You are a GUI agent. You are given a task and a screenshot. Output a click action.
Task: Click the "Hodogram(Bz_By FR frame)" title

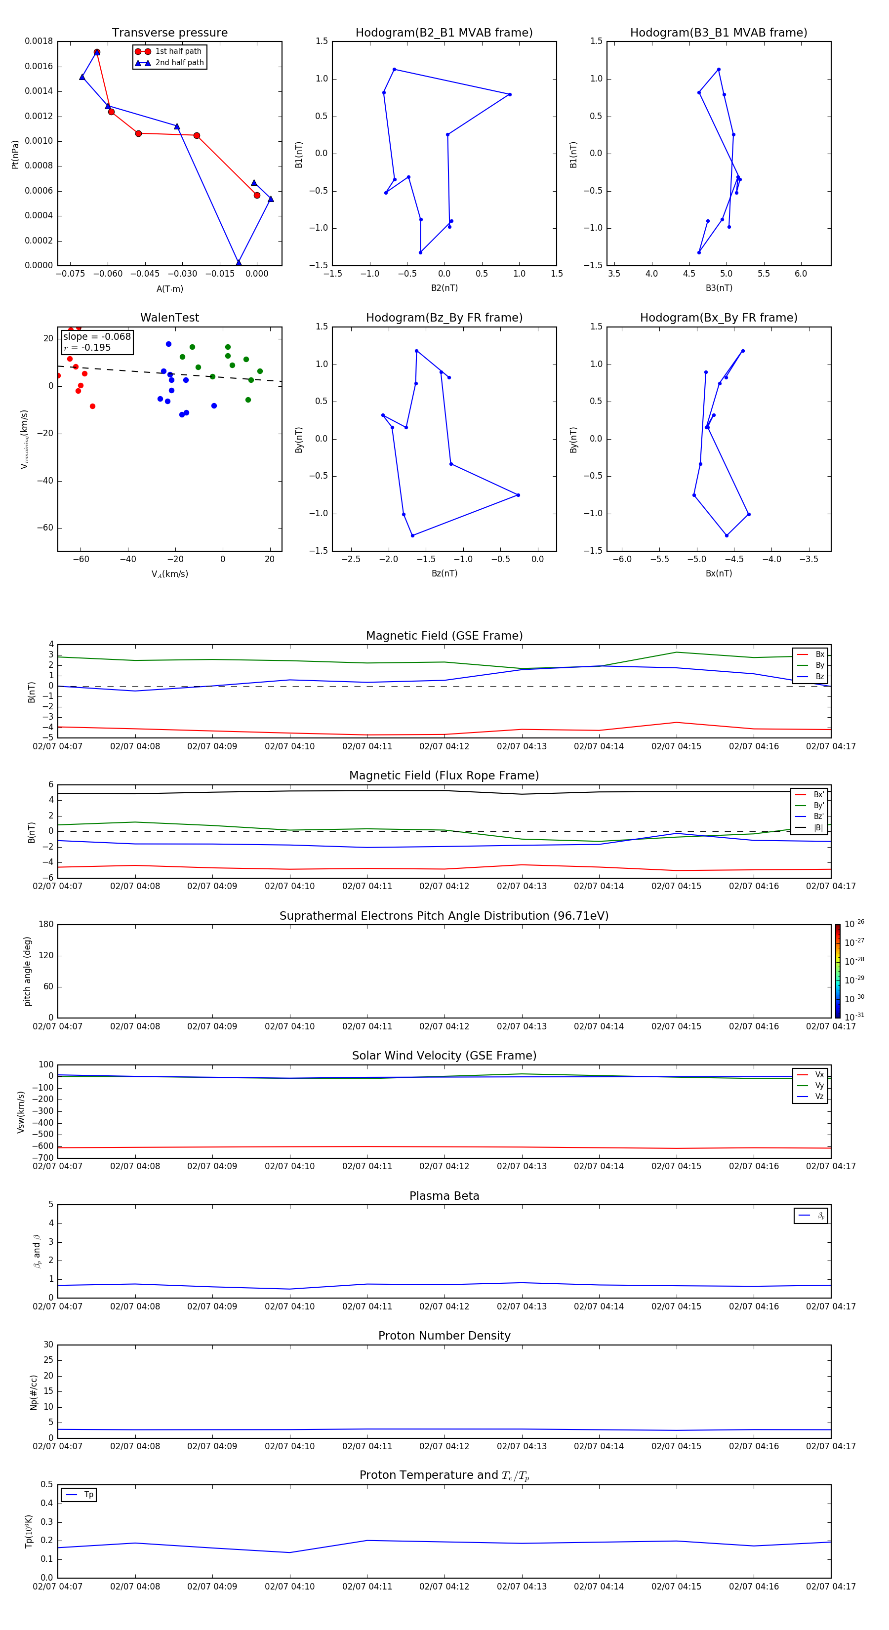coord(444,318)
